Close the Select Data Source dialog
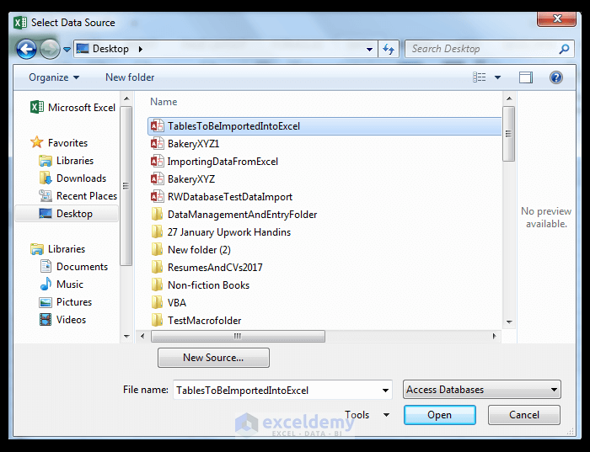Viewport: 590px width, 452px height. point(556,19)
